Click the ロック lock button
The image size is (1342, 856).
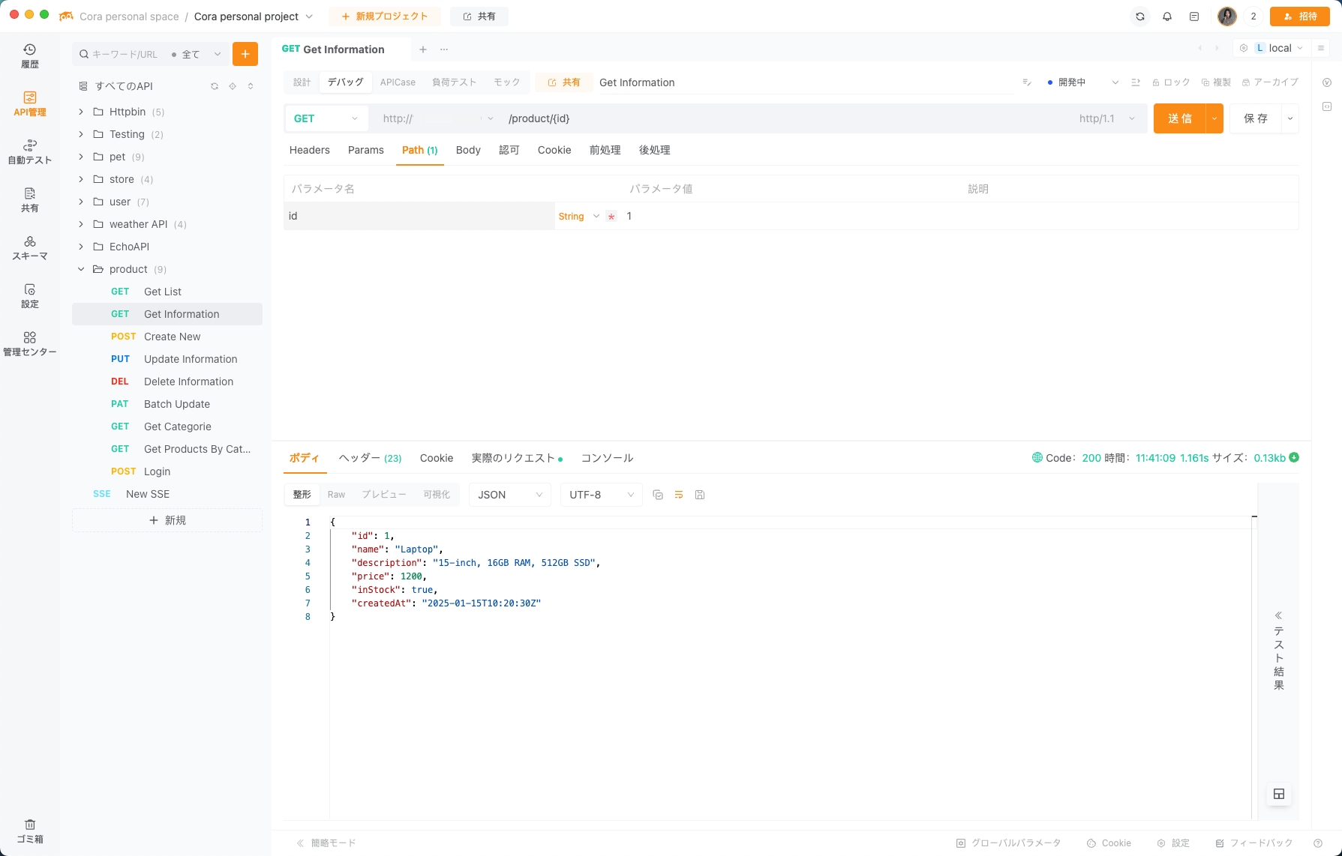pyautogui.click(x=1171, y=82)
